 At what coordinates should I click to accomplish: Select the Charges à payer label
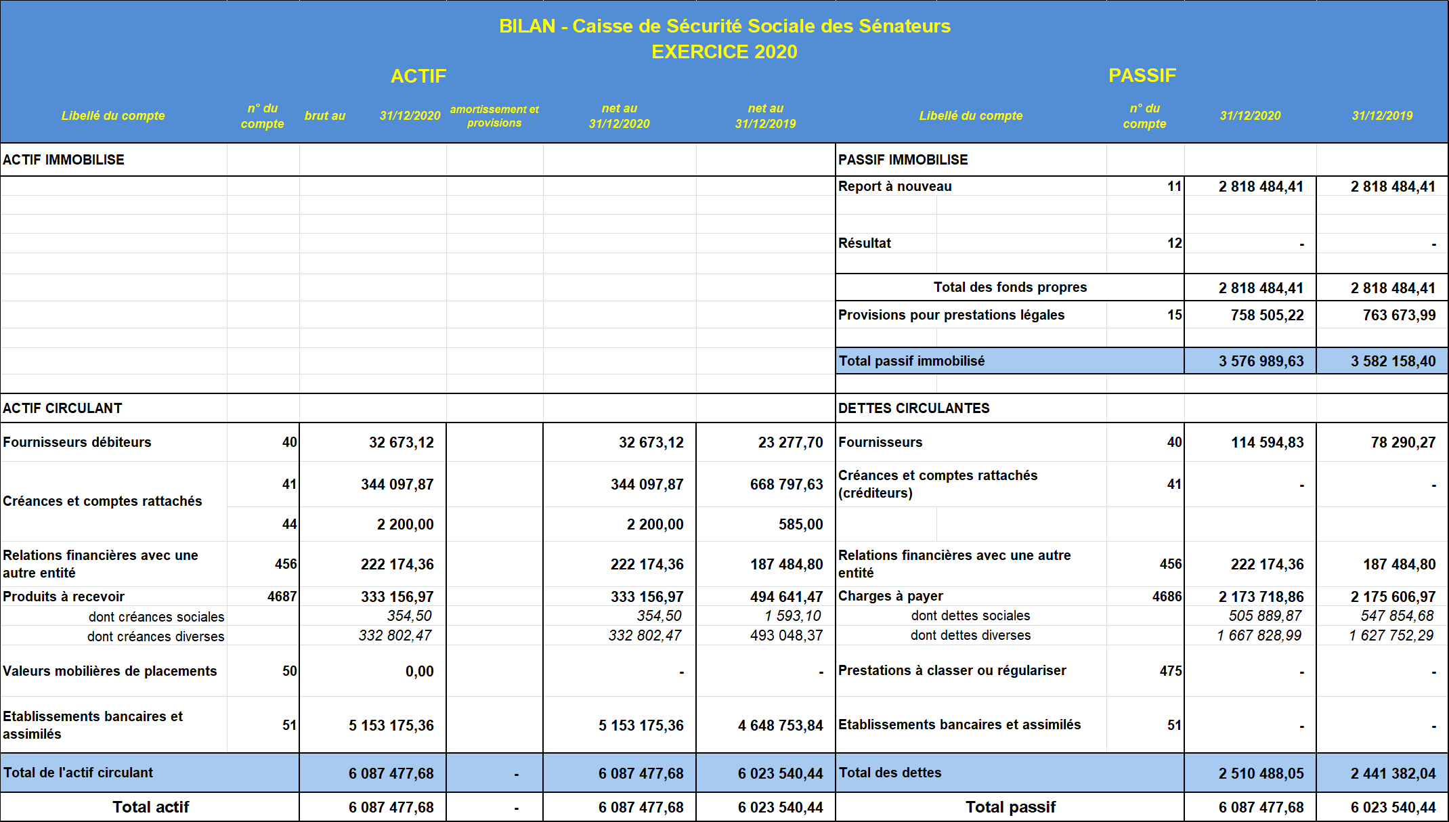coord(890,596)
